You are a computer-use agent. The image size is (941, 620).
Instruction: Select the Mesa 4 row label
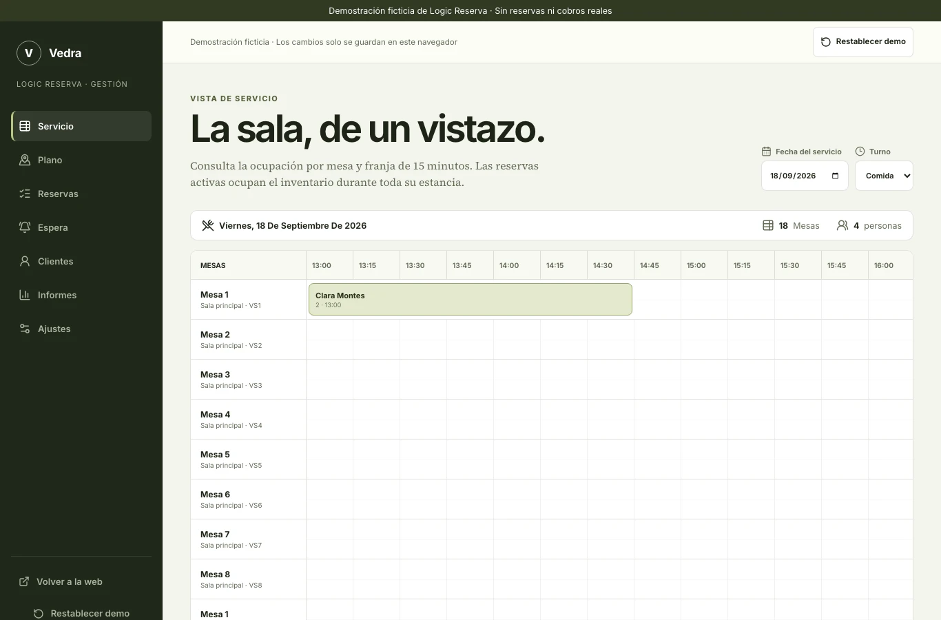[x=249, y=420]
